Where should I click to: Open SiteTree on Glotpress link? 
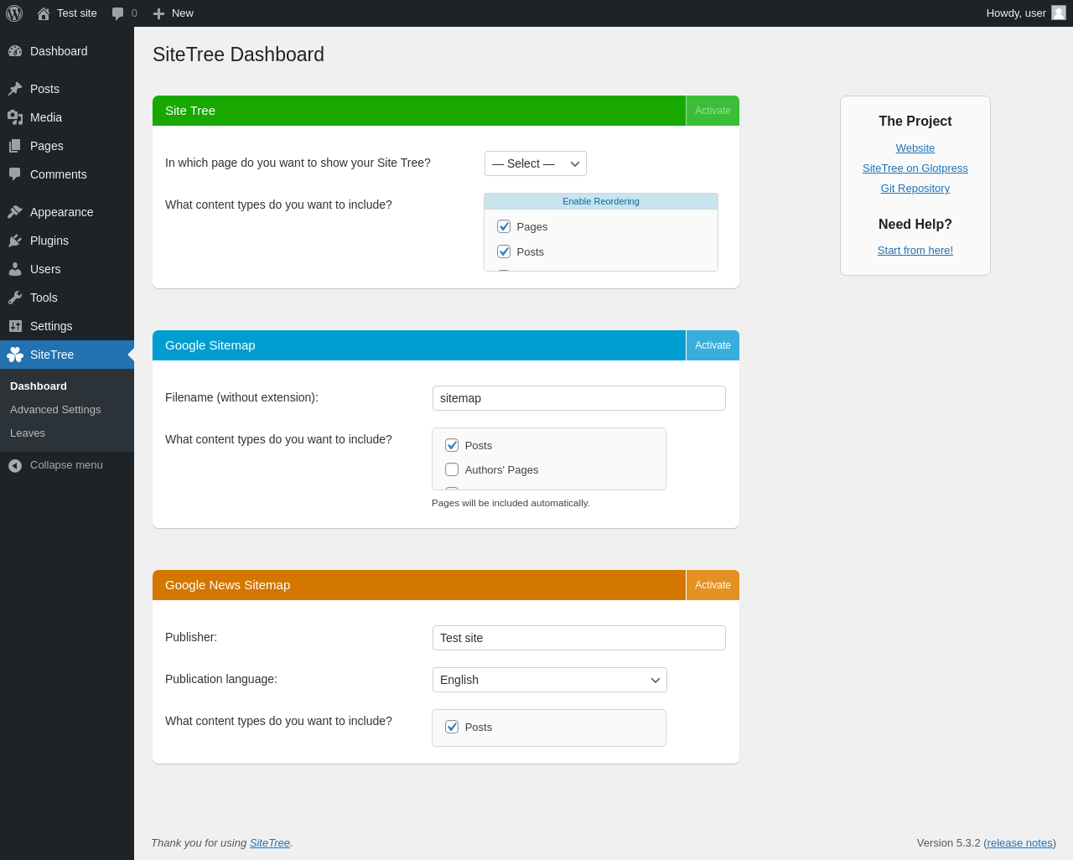pos(915,168)
